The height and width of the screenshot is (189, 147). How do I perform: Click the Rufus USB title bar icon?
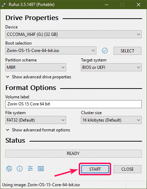pos(4,5)
